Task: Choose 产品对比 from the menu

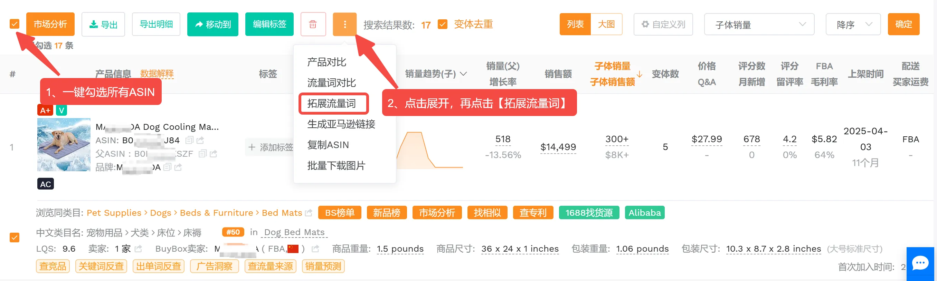Action: pyautogui.click(x=326, y=62)
